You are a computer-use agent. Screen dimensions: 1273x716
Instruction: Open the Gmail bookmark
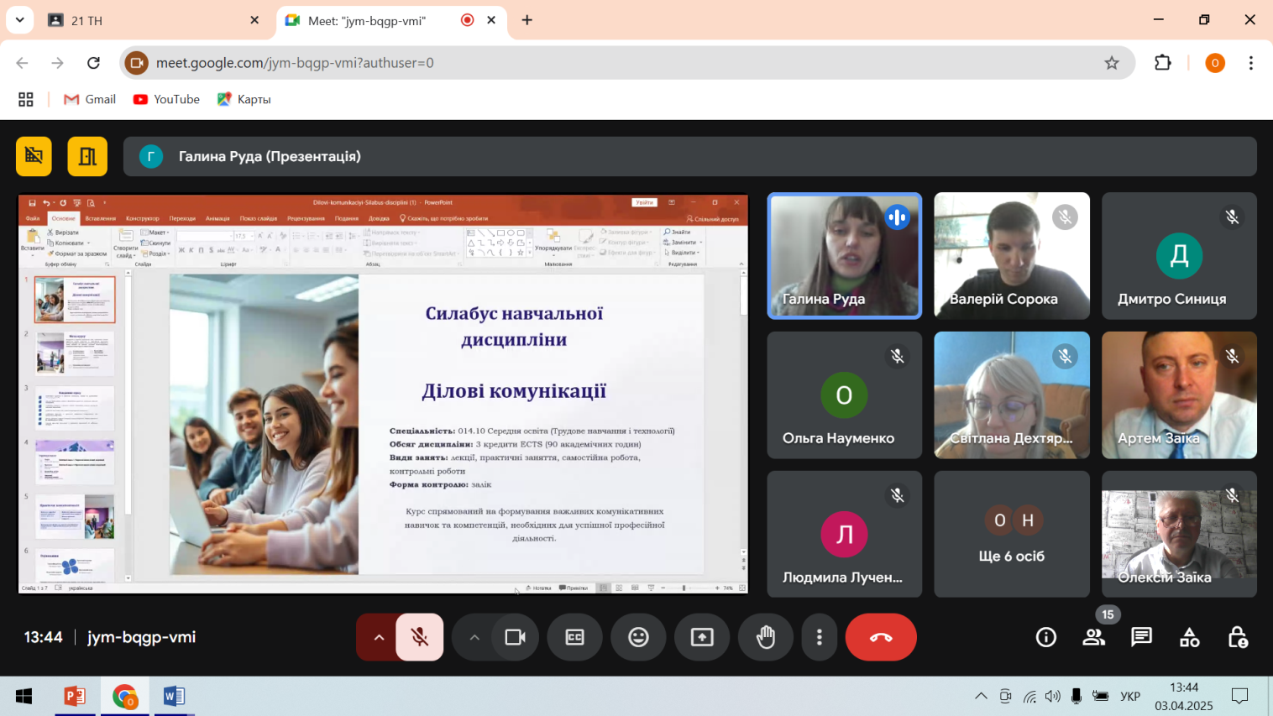click(90, 99)
